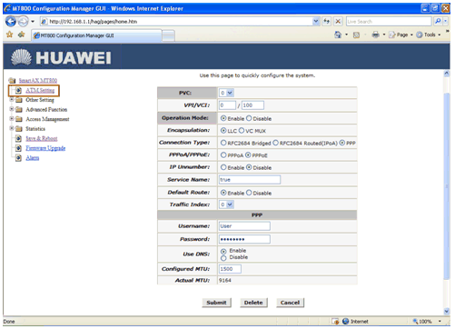Expand the Statistics tree node
Screen dimensions: 455x329
pos(12,128)
